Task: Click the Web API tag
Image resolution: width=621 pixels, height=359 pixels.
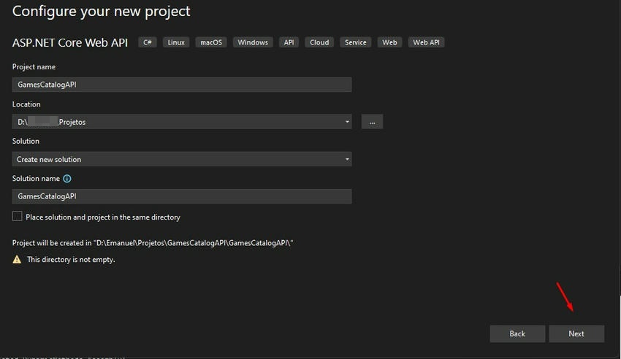Action: click(x=426, y=42)
